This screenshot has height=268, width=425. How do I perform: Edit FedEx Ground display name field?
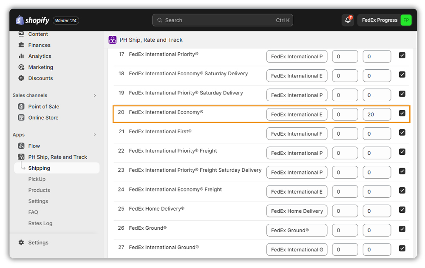(x=297, y=230)
